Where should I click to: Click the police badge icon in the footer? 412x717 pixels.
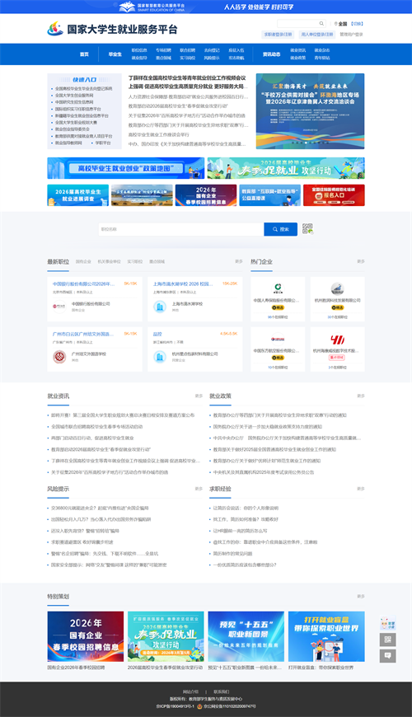pyautogui.click(x=200, y=706)
